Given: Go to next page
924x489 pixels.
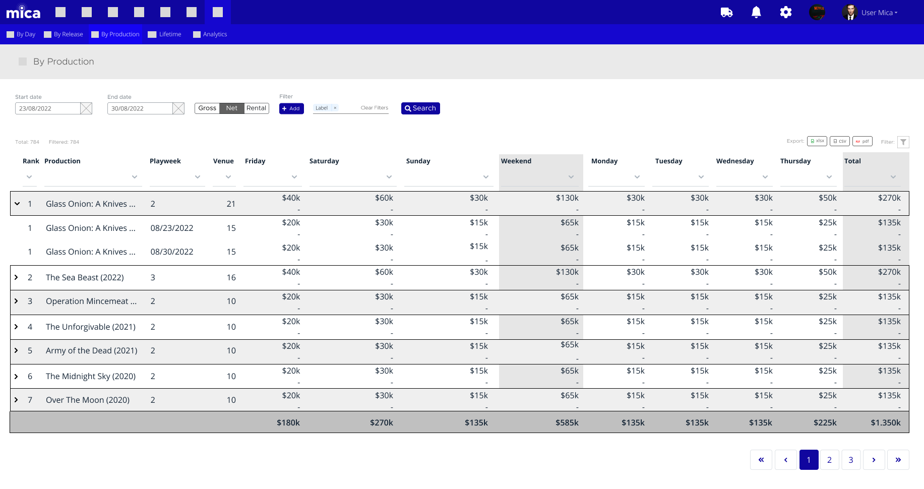Looking at the screenshot, I should [x=874, y=460].
